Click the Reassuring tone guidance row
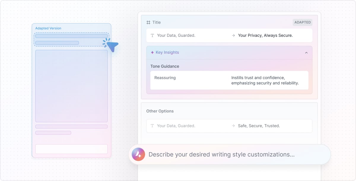 pos(229,80)
